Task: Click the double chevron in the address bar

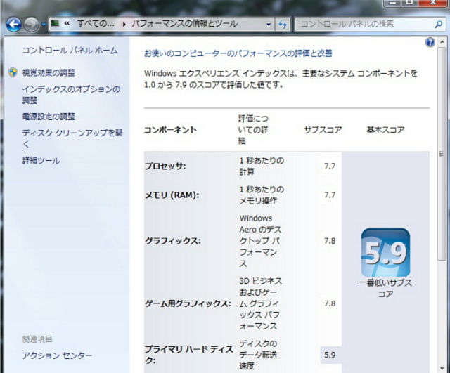Action: 67,23
